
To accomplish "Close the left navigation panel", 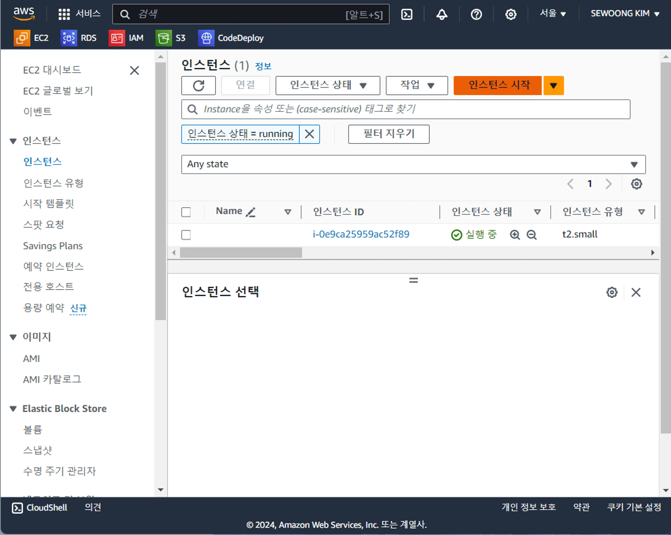I will [x=135, y=70].
